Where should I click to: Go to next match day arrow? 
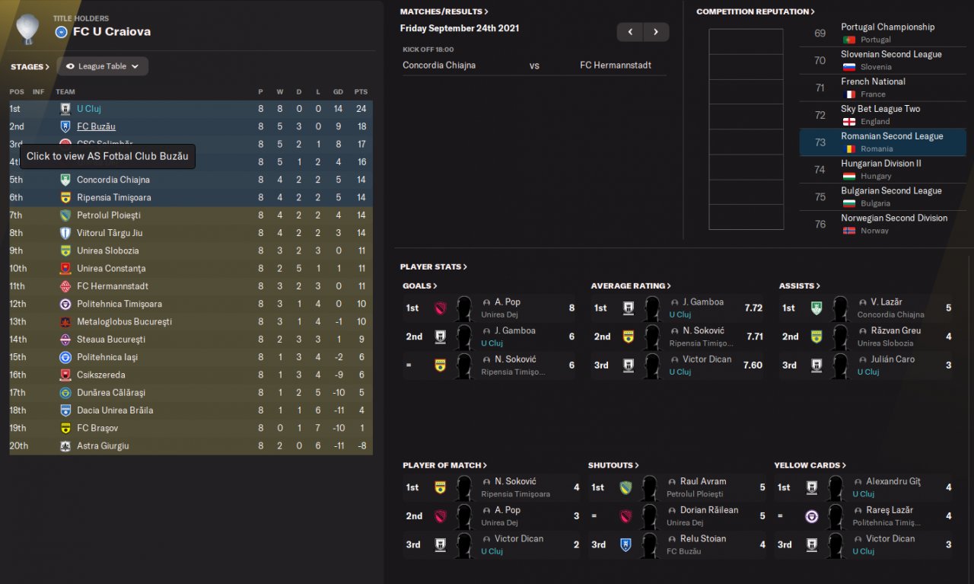[656, 32]
